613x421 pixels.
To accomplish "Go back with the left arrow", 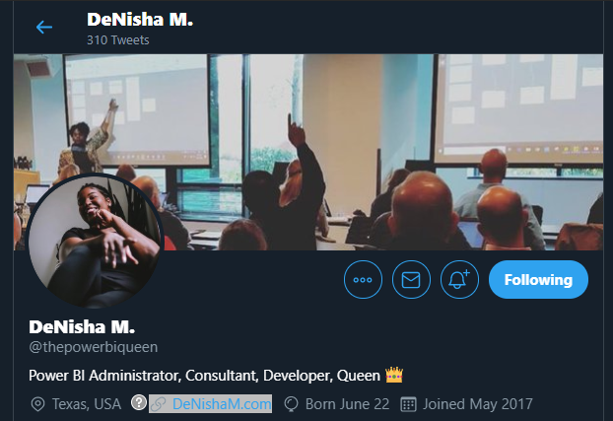I will (x=44, y=27).
